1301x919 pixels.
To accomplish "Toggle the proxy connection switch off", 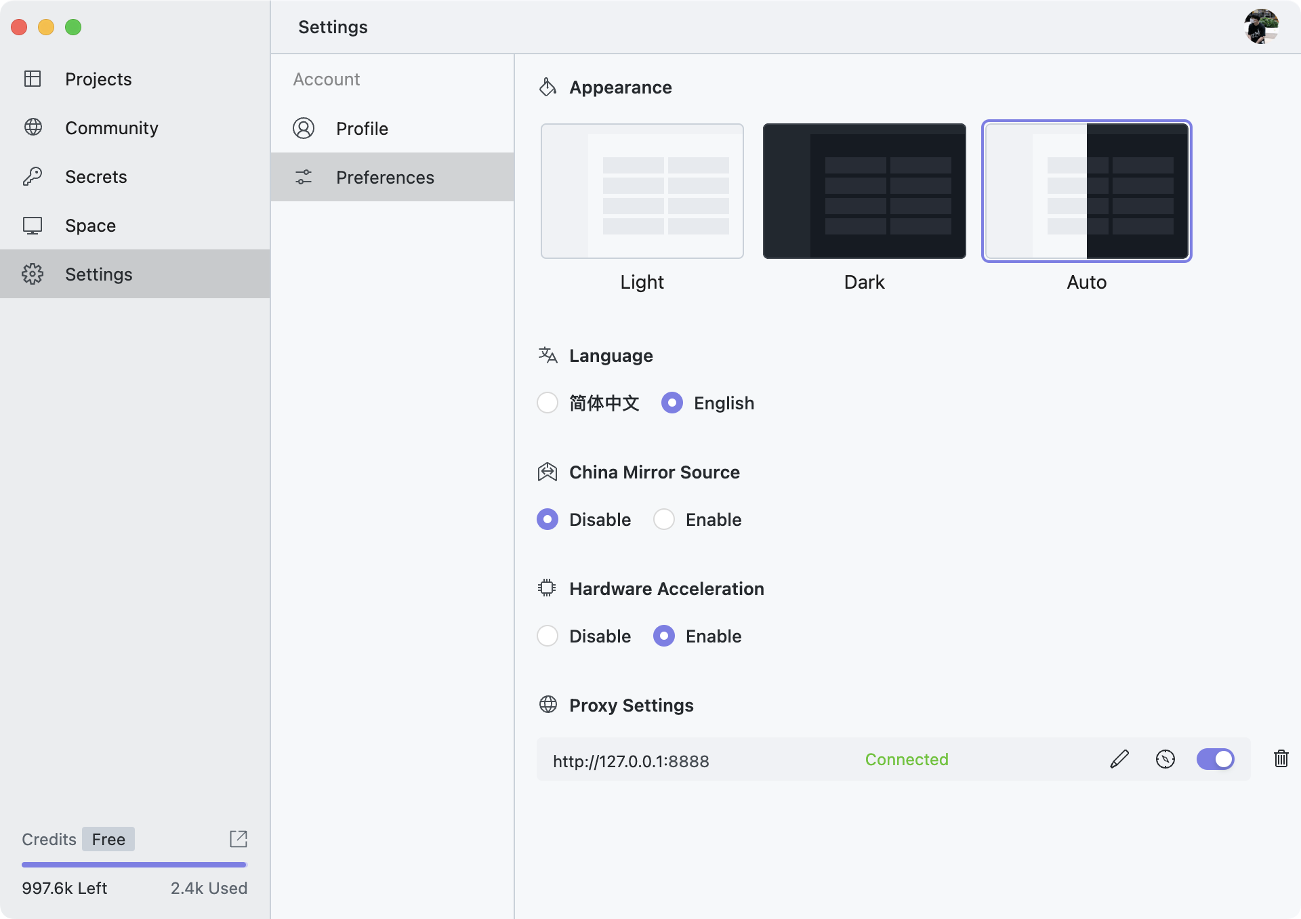I will 1215,759.
